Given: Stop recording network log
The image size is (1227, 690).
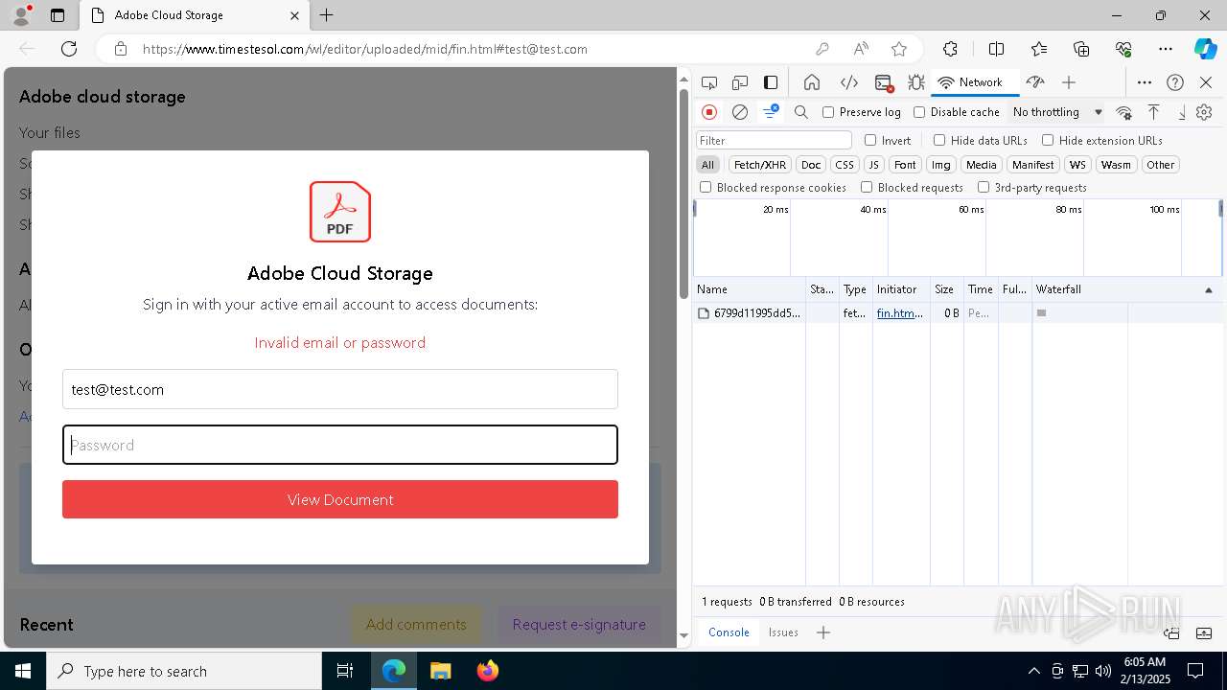Looking at the screenshot, I should tap(709, 112).
